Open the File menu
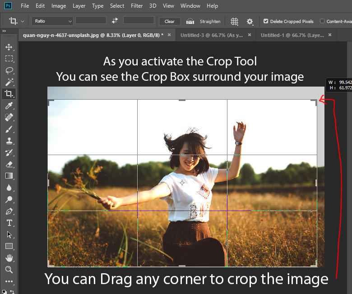Screen dimensions: 352x294 pyautogui.click(x=25, y=6)
